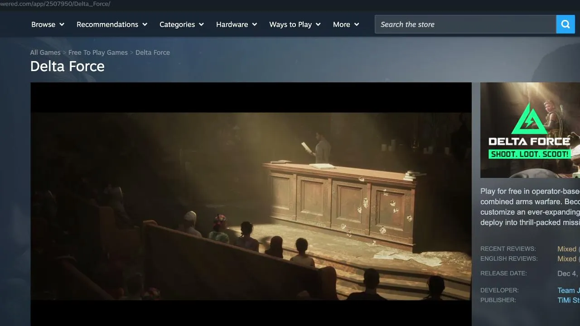The width and height of the screenshot is (580, 326).
Task: Open Free To Play Games breadcrumb
Action: tap(98, 53)
